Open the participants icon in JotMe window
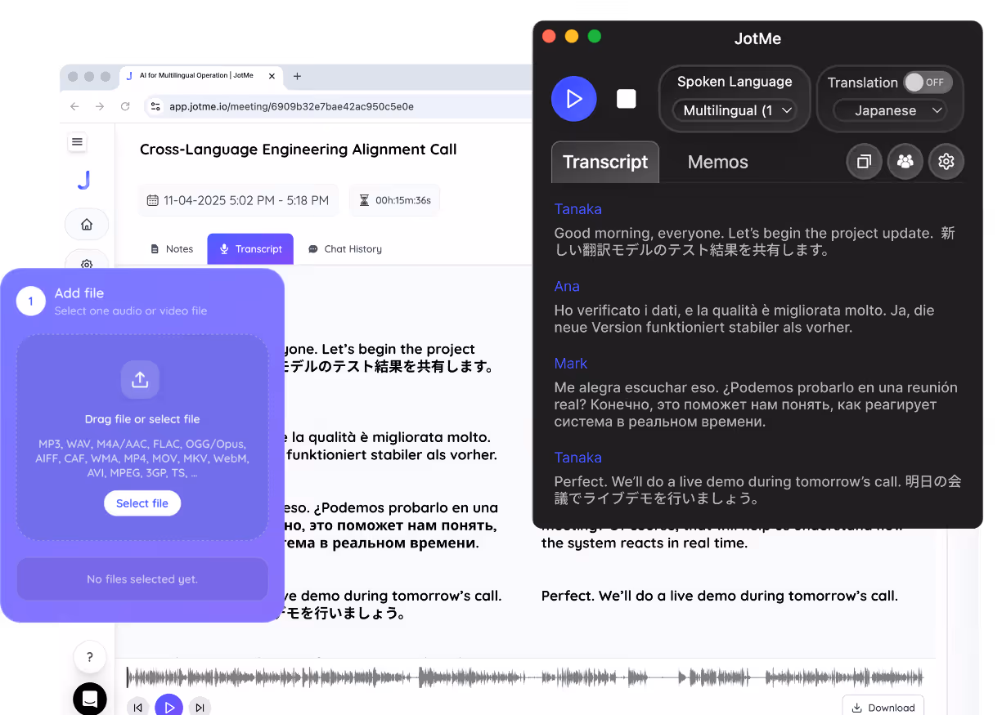The image size is (1002, 715). [905, 162]
